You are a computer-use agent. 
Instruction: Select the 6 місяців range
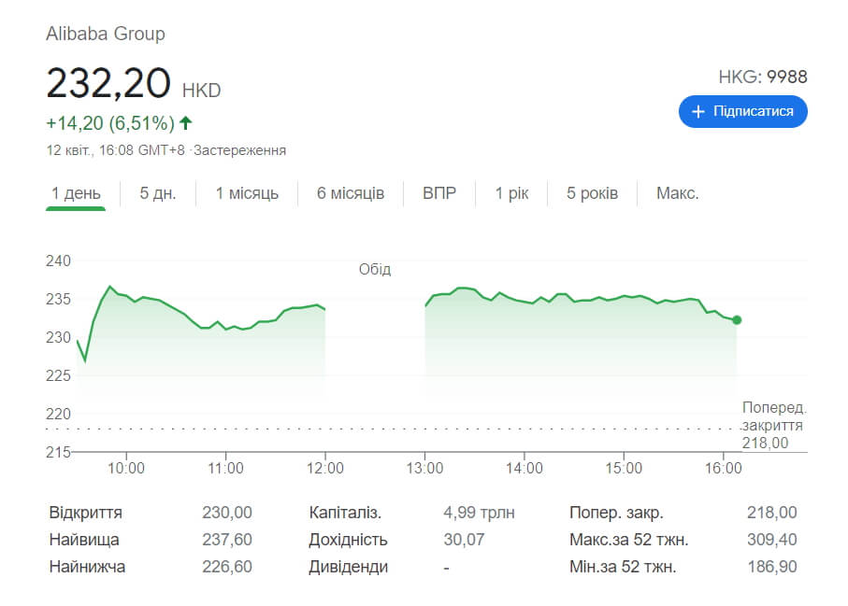pos(351,193)
